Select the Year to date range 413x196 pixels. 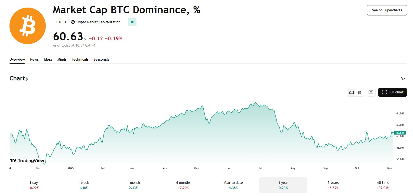pos(233,185)
